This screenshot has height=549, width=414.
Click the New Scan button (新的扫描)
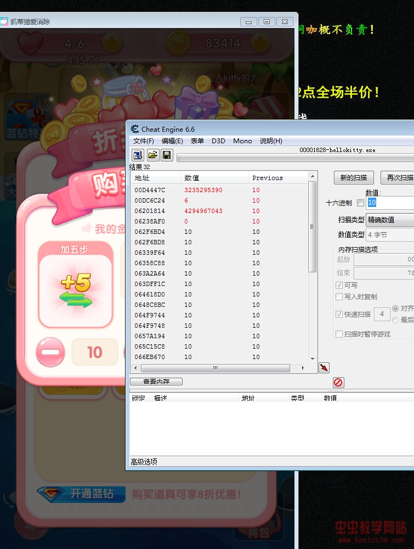[354, 177]
